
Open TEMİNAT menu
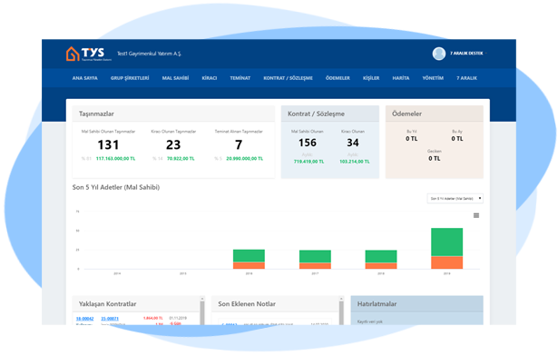(240, 78)
